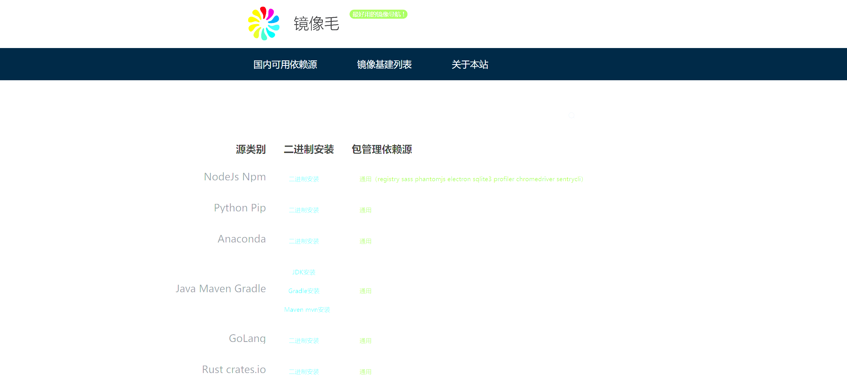Go to the 关于本站 page

[470, 64]
